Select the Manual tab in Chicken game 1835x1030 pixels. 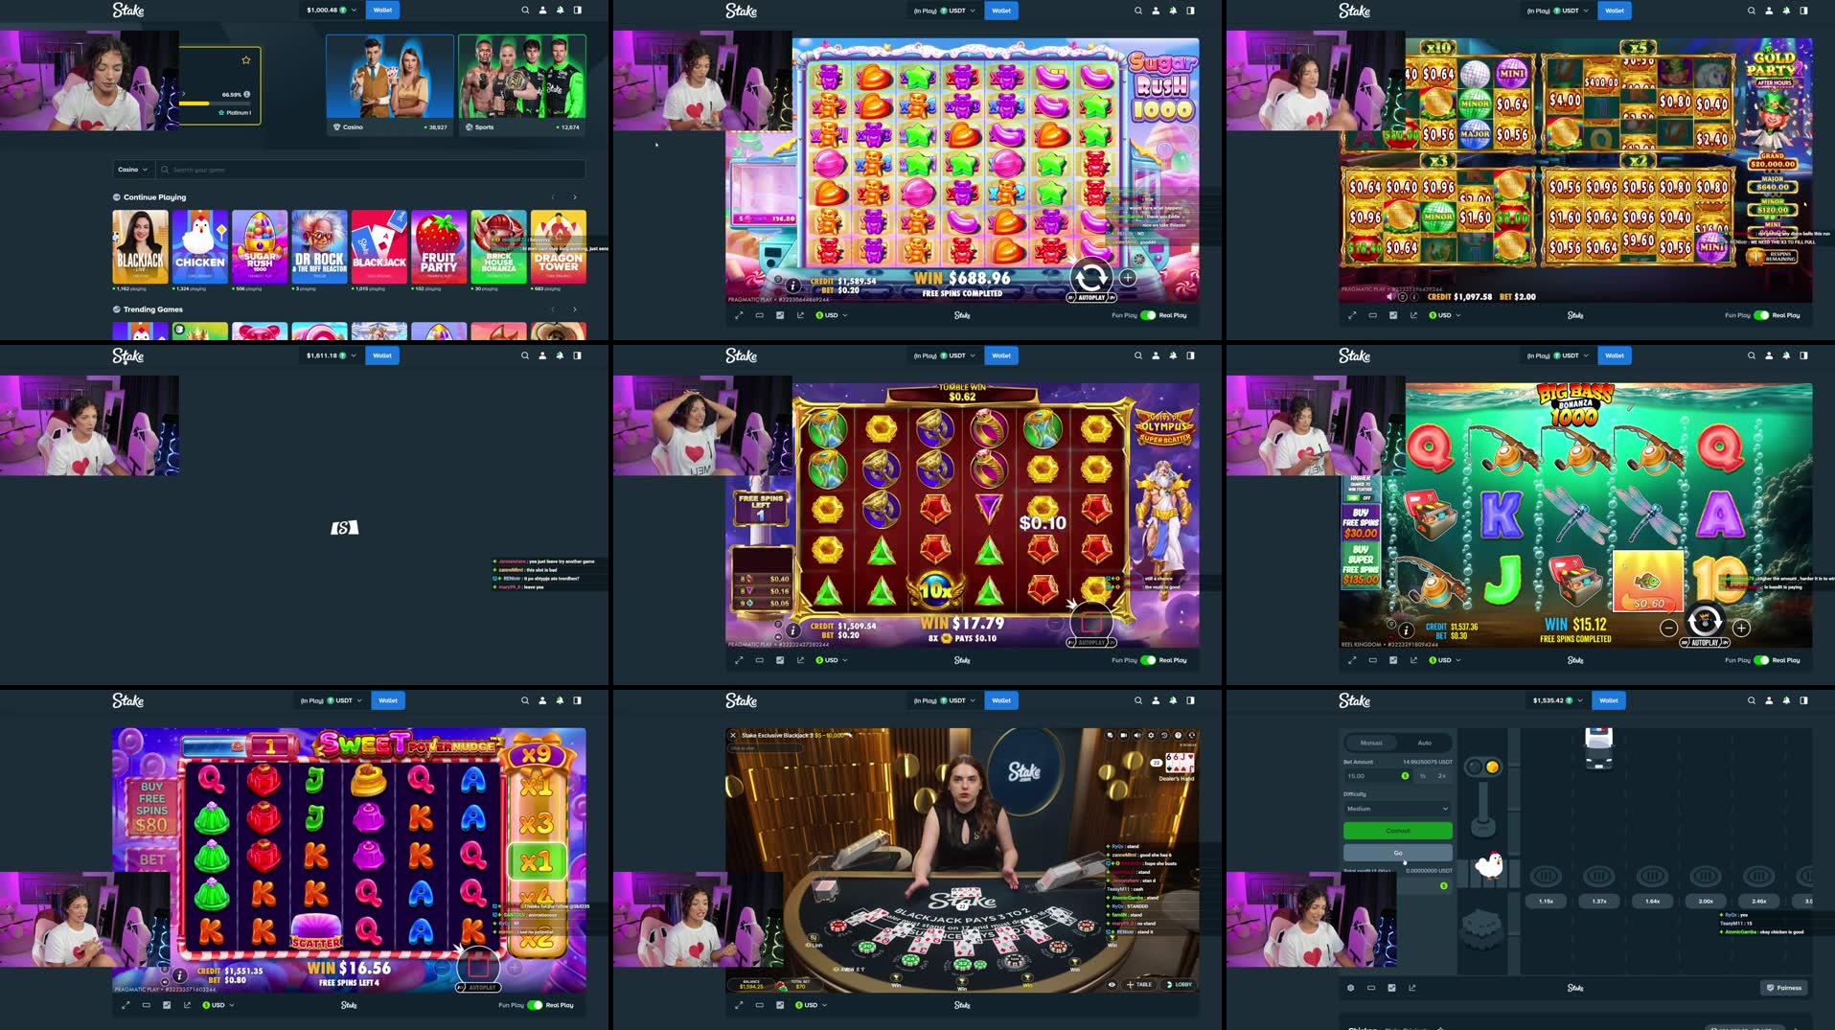tap(1371, 743)
